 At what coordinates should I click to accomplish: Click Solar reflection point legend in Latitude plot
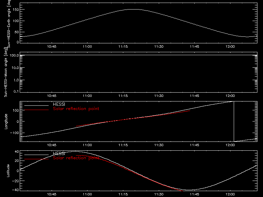[x=76, y=158]
